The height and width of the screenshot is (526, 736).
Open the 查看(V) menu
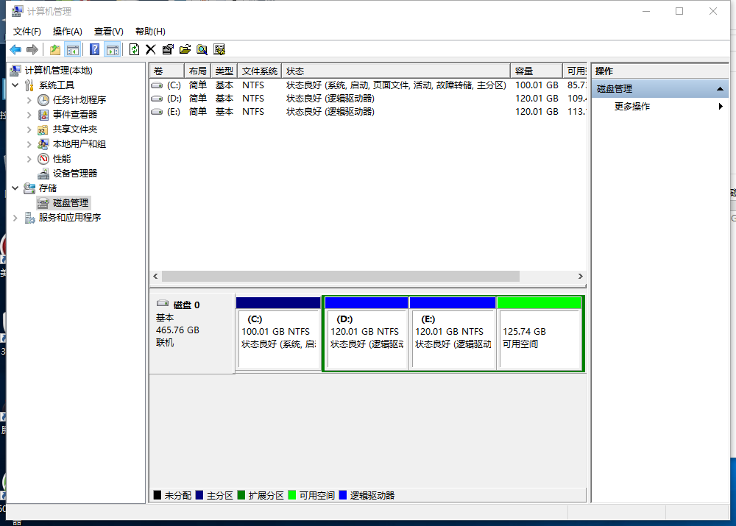(x=108, y=31)
